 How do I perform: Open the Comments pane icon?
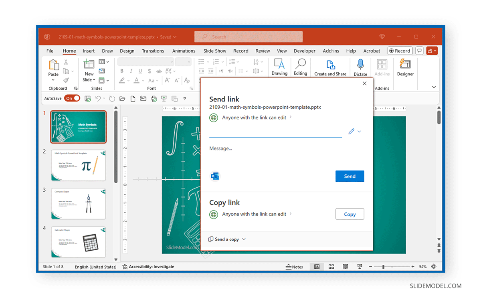pyautogui.click(x=420, y=51)
